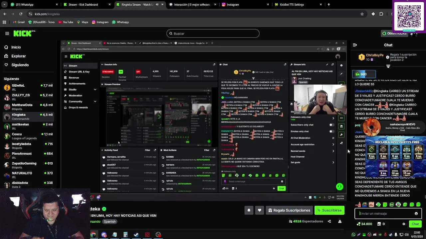Switch to Stream - Kick Dashboard tab

coord(87,5)
